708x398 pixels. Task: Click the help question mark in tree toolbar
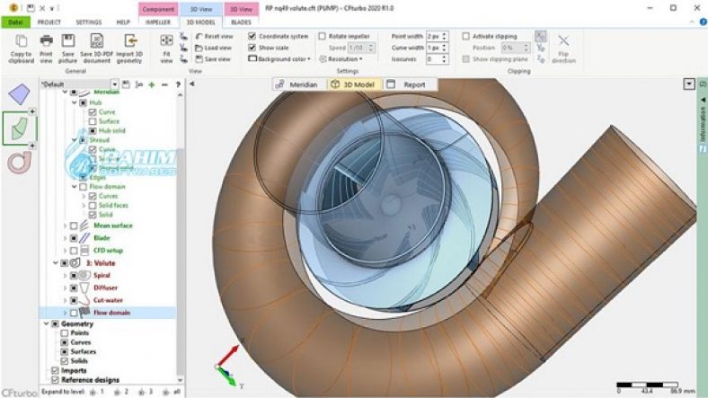click(178, 84)
